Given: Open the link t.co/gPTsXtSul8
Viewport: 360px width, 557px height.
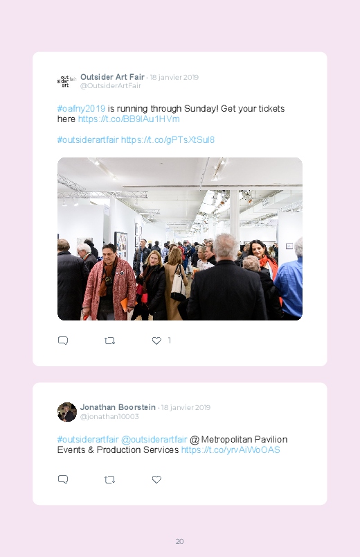Looking at the screenshot, I should [168, 140].
